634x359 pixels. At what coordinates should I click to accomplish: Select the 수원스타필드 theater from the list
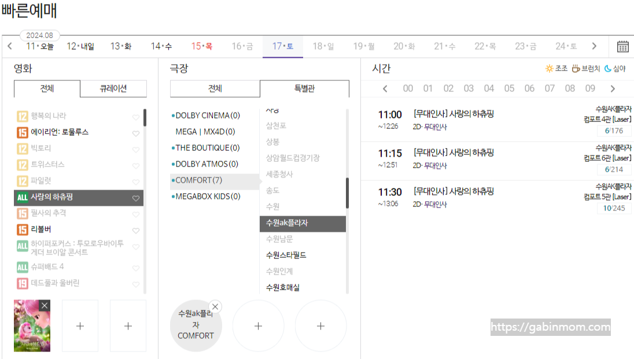click(285, 255)
